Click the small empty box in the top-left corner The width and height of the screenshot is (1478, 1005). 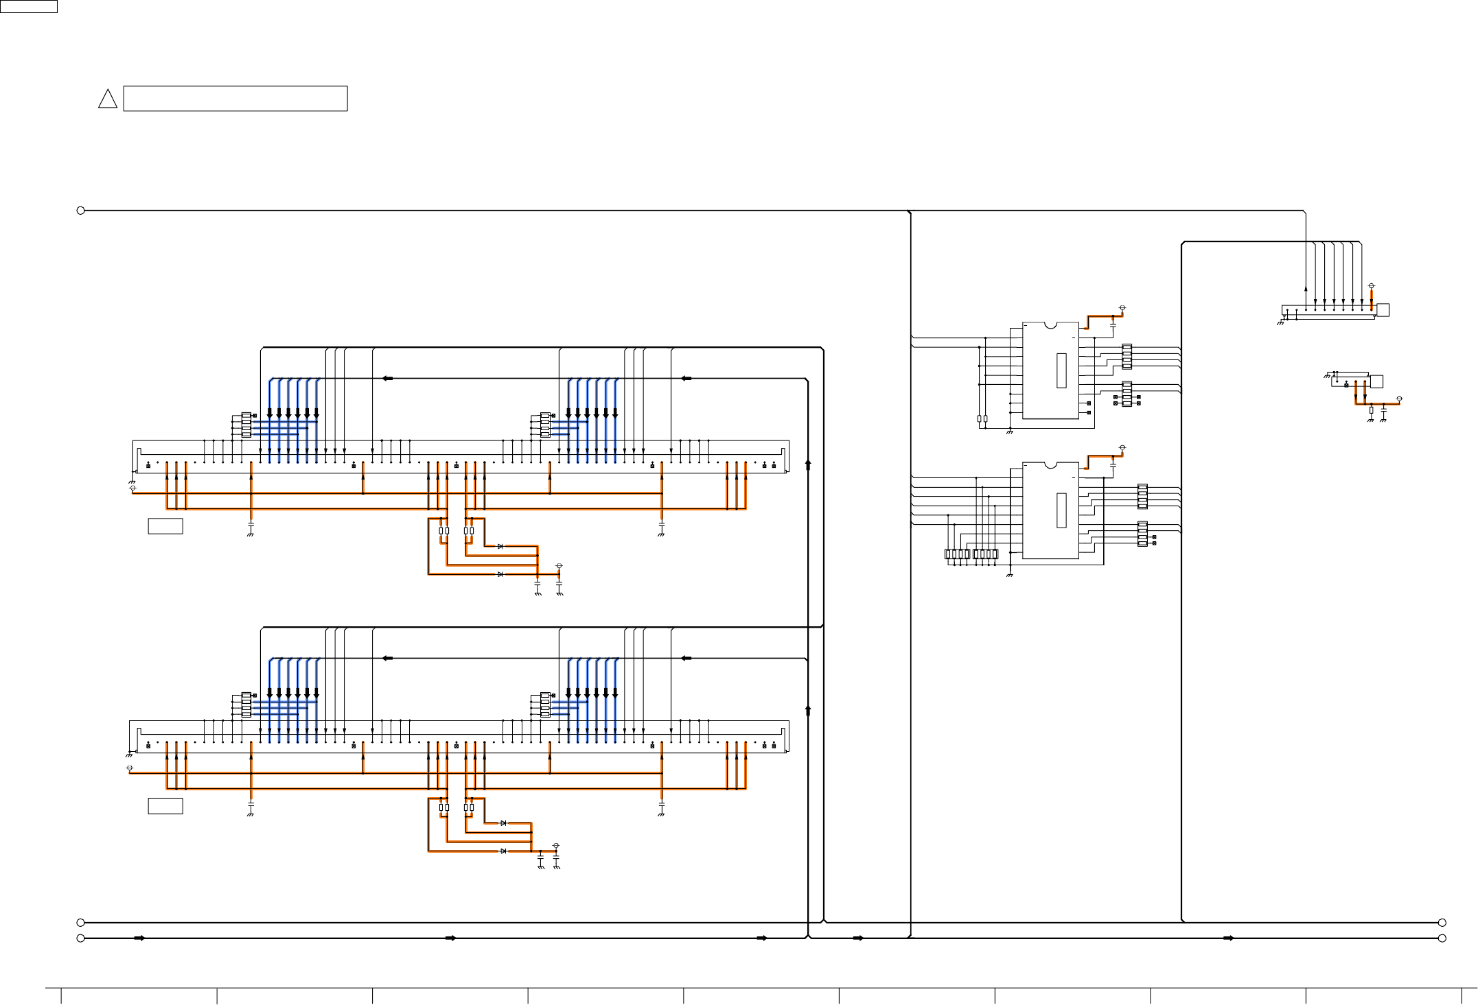pyautogui.click(x=28, y=6)
